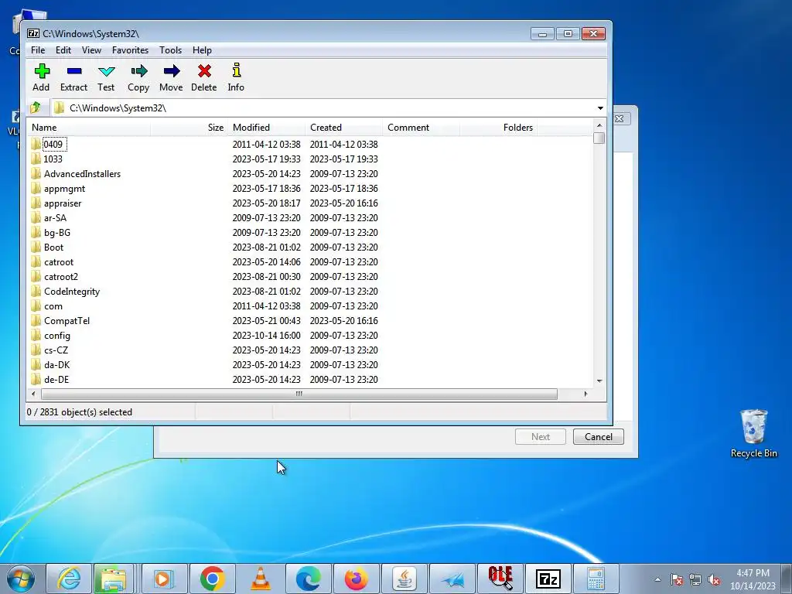Select the ar-SA folder
Image resolution: width=792 pixels, height=594 pixels.
[x=55, y=217]
